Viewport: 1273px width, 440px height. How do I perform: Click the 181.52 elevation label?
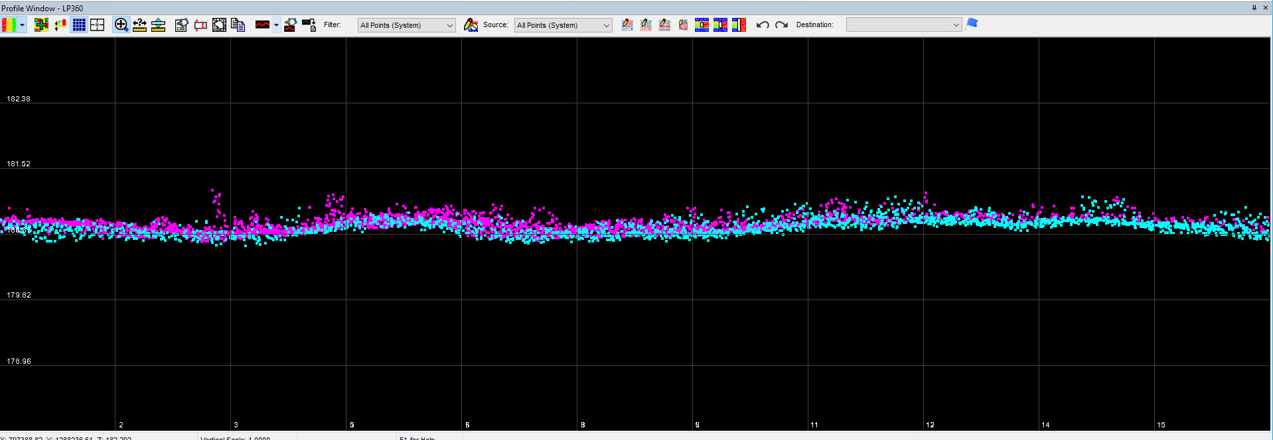click(x=19, y=164)
